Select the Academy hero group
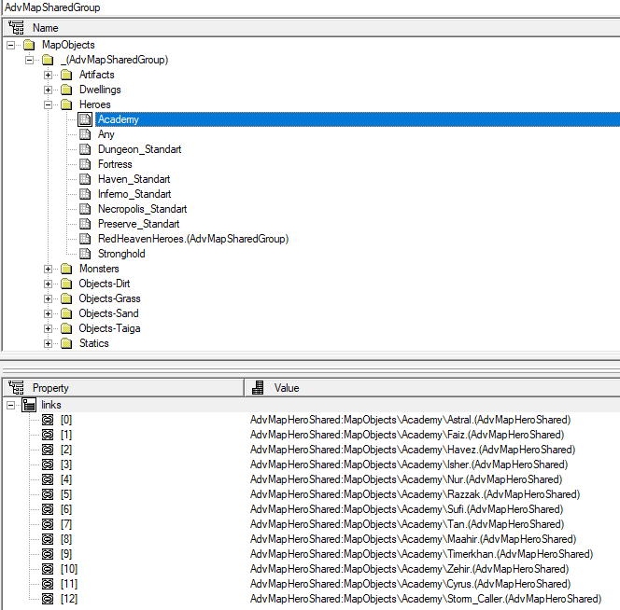 tap(119, 119)
